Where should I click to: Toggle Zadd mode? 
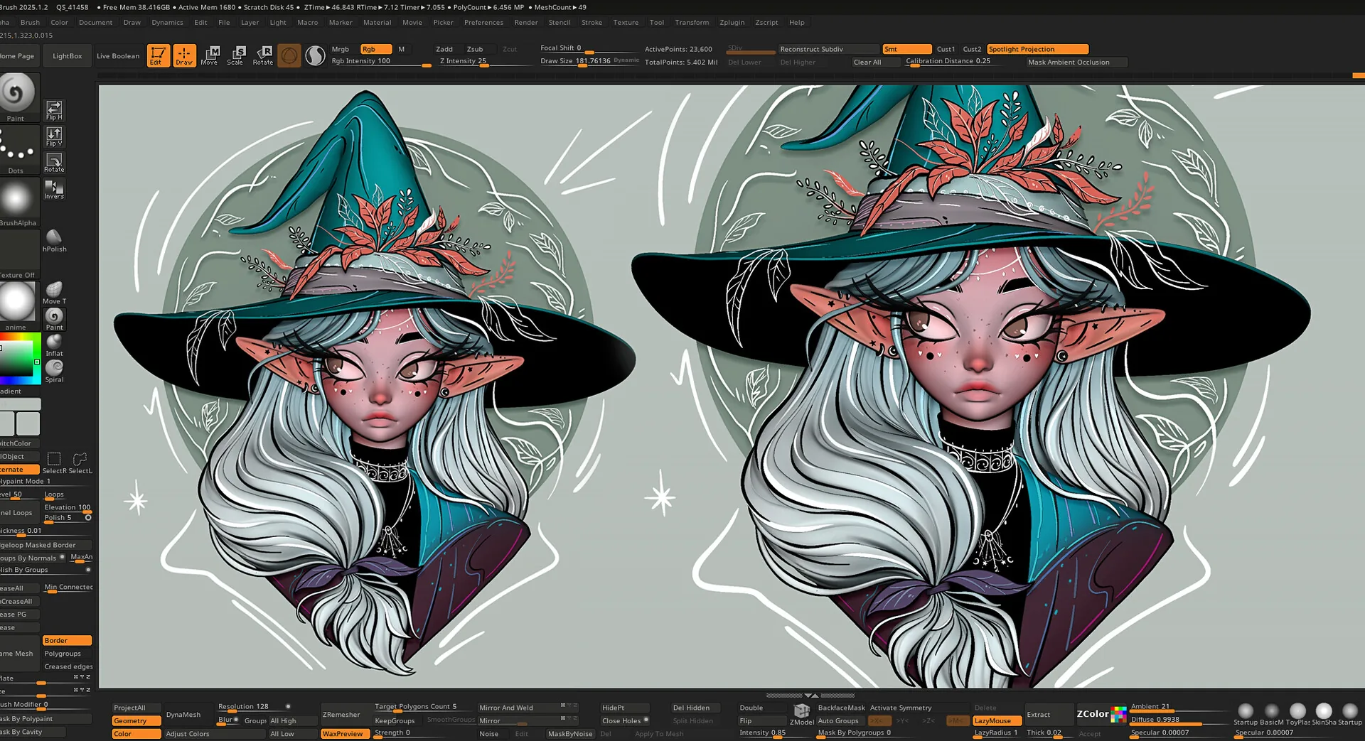point(444,49)
